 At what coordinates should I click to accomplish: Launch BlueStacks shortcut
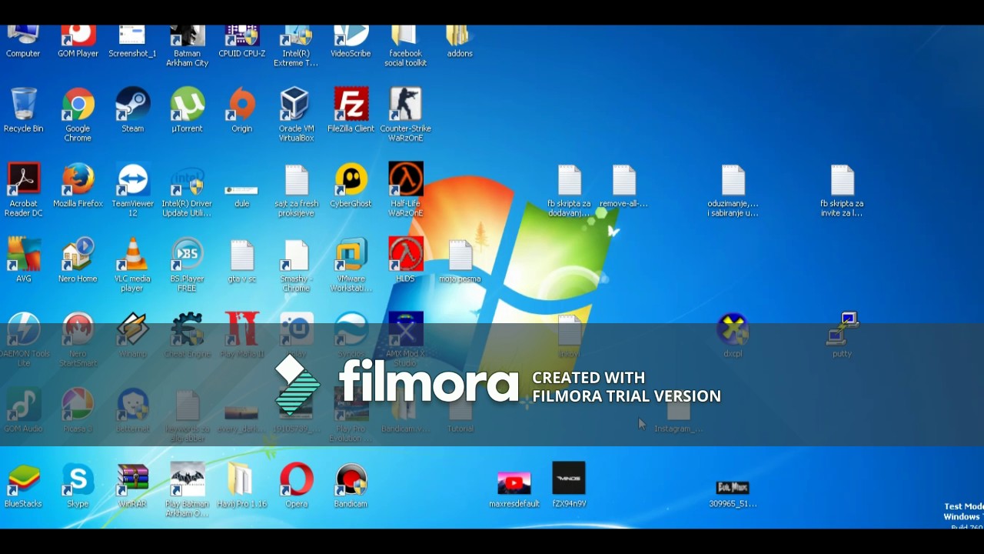(x=23, y=479)
